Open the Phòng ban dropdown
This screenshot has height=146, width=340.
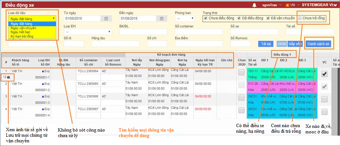[x=185, y=19]
